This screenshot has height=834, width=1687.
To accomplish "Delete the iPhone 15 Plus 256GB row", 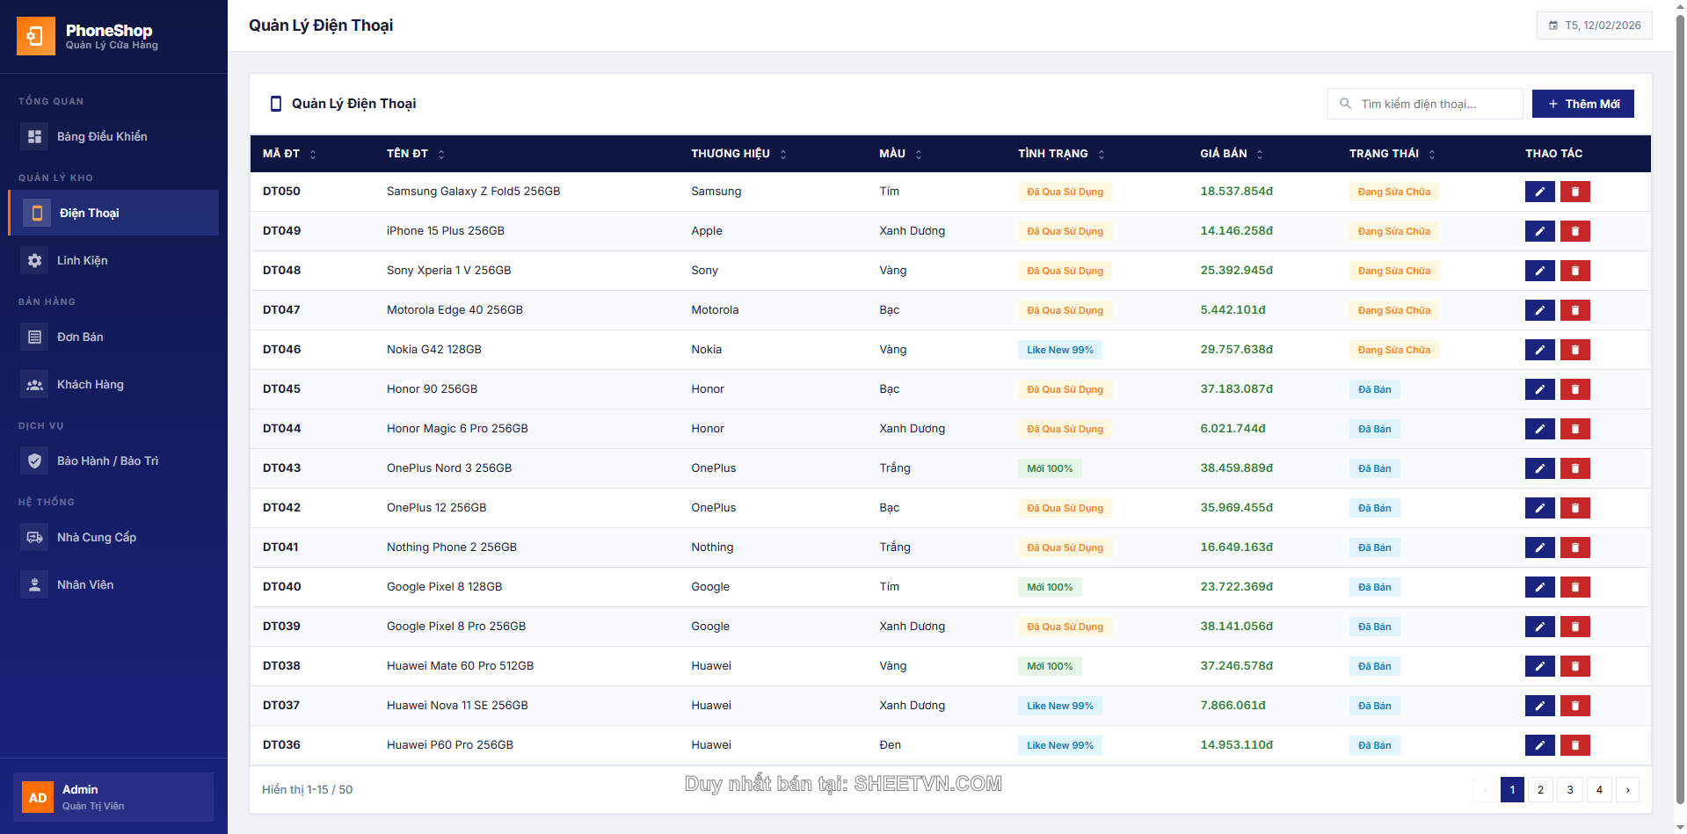I will 1574,231.
